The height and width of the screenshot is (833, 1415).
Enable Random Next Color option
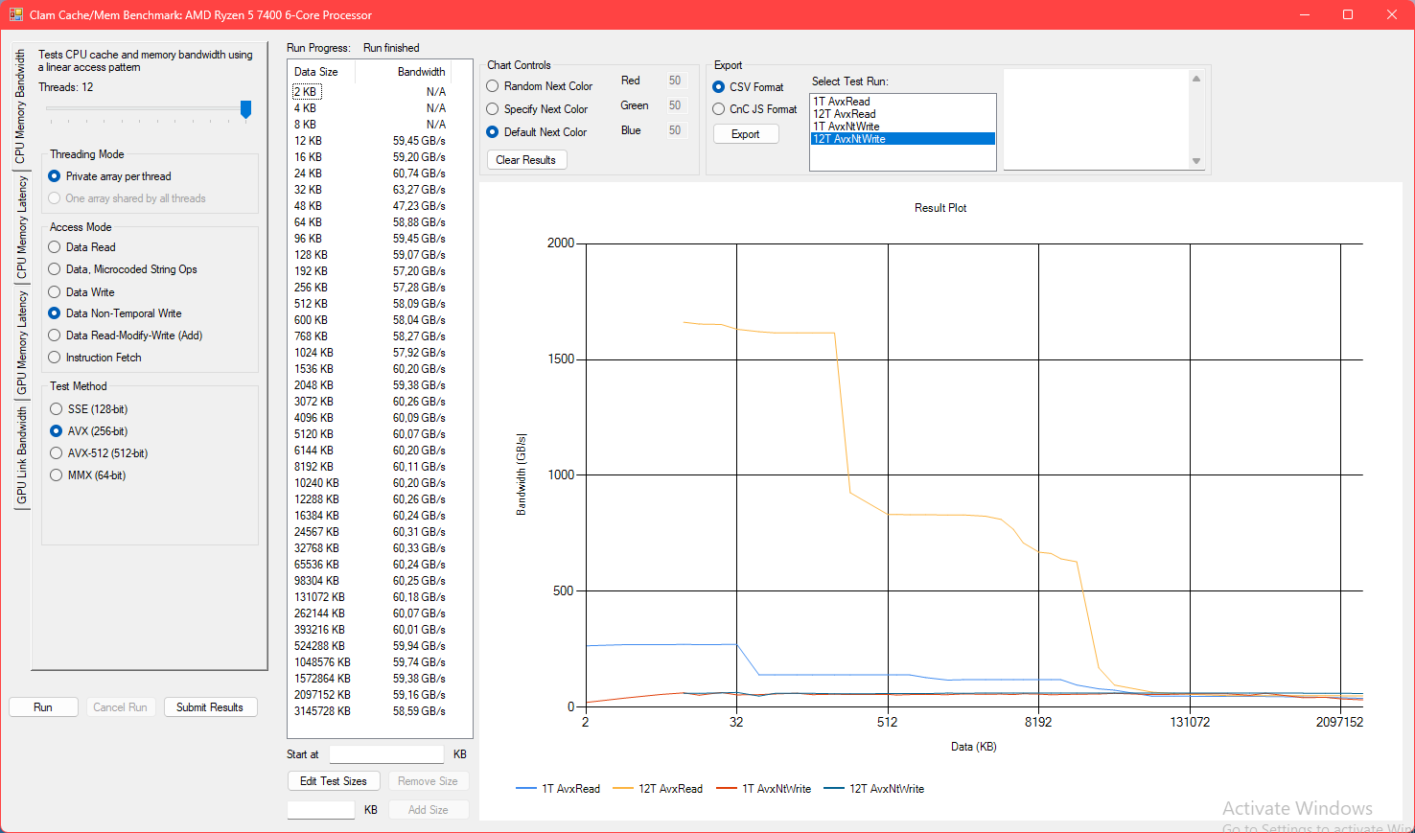[x=493, y=86]
